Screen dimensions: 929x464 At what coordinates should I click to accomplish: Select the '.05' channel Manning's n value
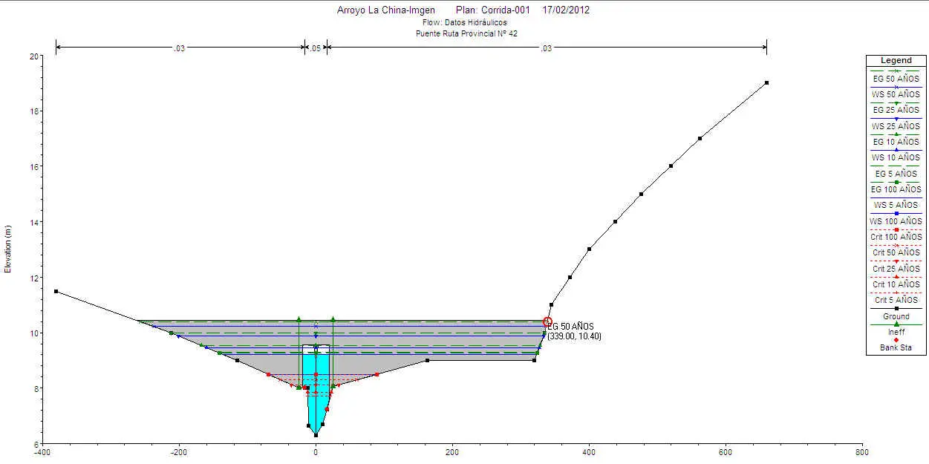[316, 48]
